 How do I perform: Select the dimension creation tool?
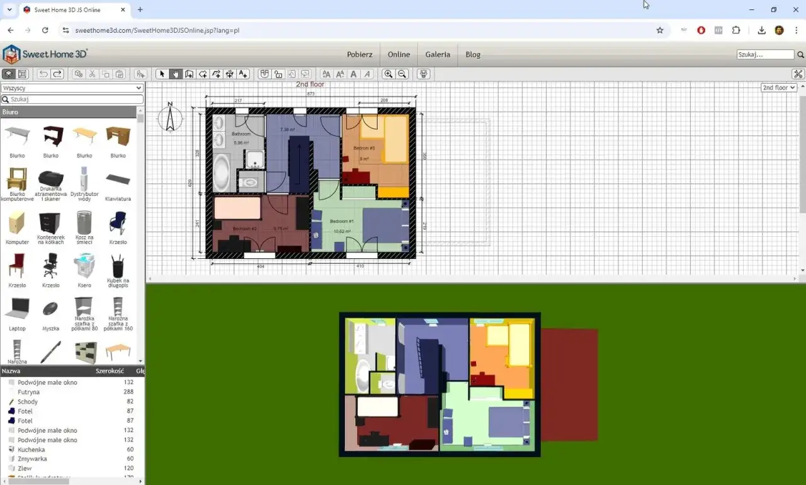click(x=230, y=74)
